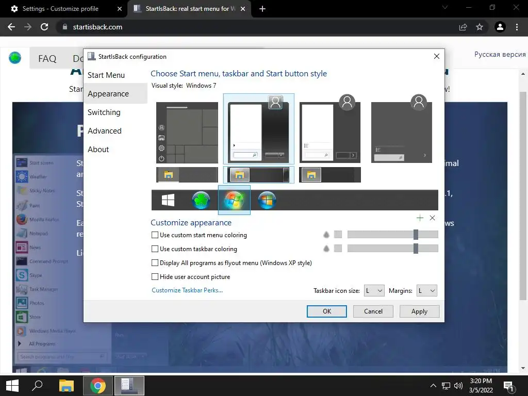The height and width of the screenshot is (396, 528).
Task: Click StartIsBack configuration taskbar icon
Action: pos(129,386)
